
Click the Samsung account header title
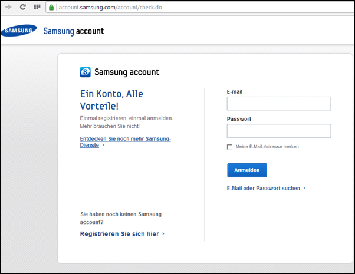[x=74, y=31]
